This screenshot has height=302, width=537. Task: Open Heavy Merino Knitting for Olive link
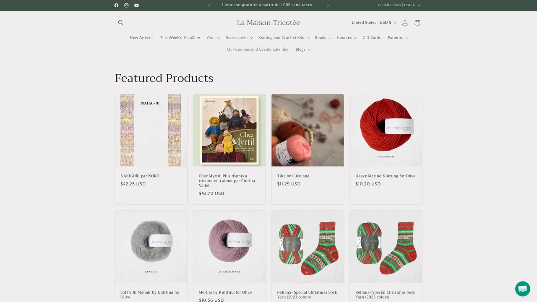tap(386, 176)
